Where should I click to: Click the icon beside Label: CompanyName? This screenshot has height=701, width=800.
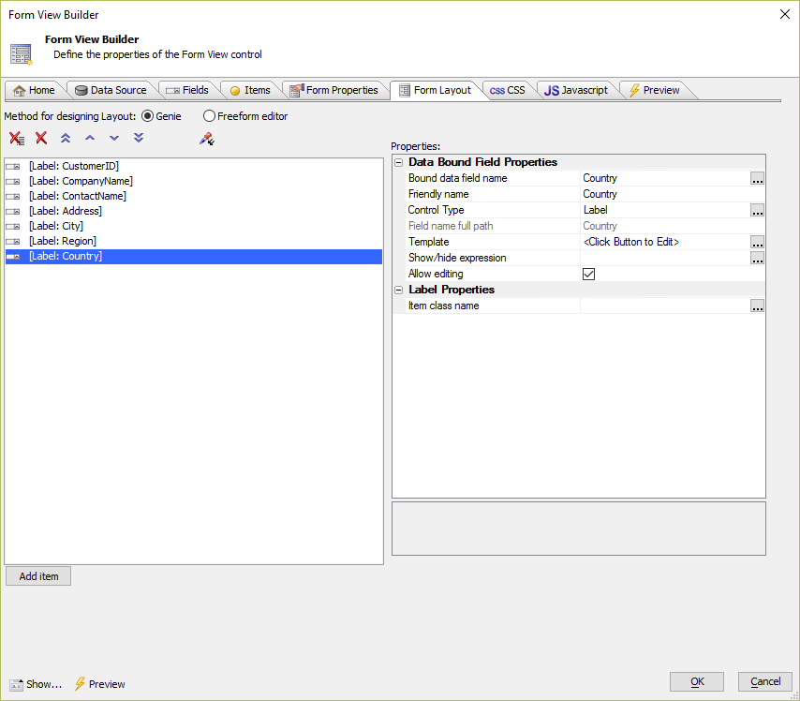tap(13, 181)
